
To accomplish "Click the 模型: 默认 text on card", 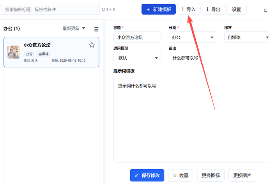I will coord(30,61).
